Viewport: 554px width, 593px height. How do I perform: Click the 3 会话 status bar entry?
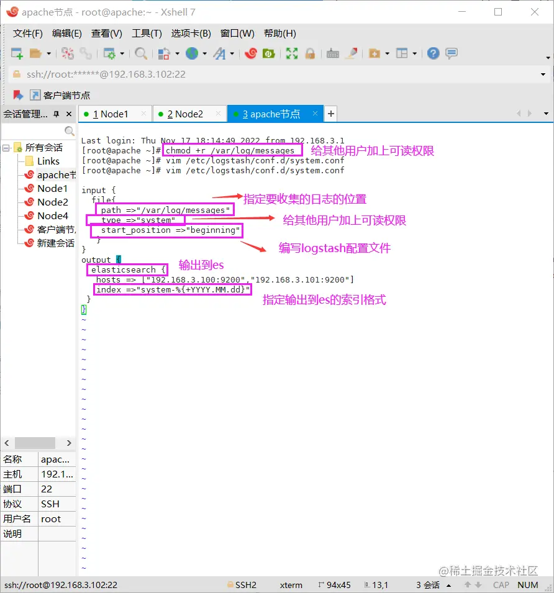428,585
